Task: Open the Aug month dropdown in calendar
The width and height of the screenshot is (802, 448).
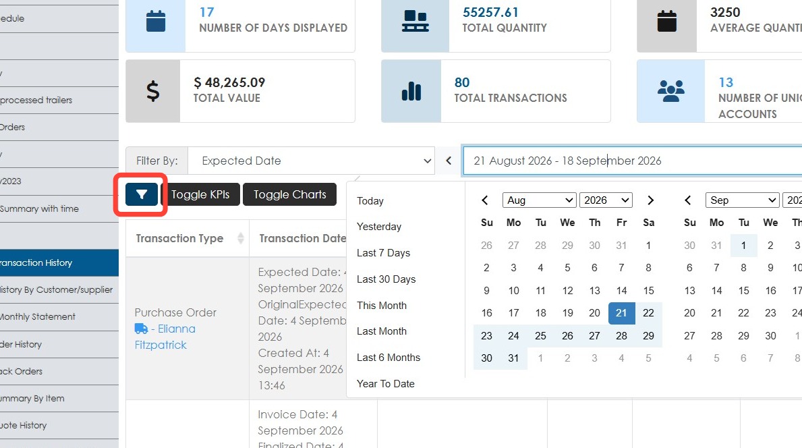Action: (x=539, y=200)
